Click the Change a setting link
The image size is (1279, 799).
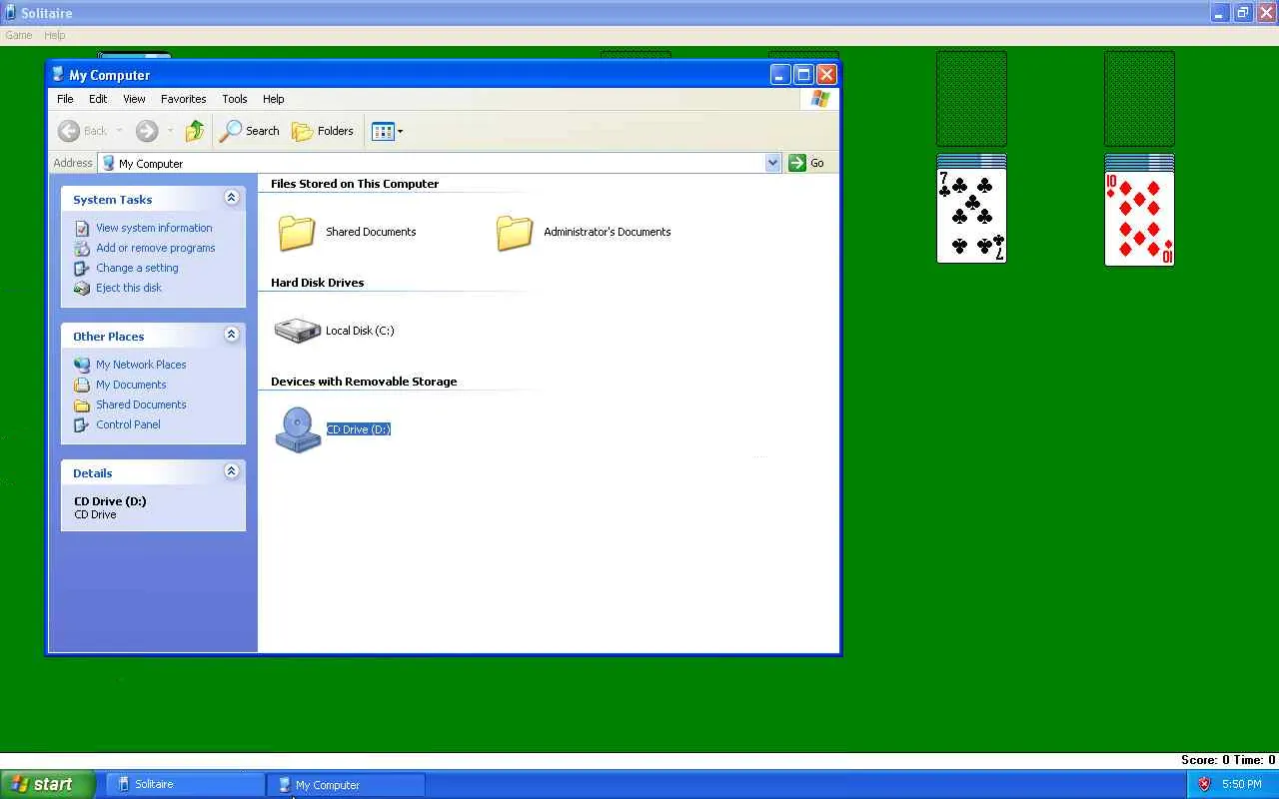(137, 268)
